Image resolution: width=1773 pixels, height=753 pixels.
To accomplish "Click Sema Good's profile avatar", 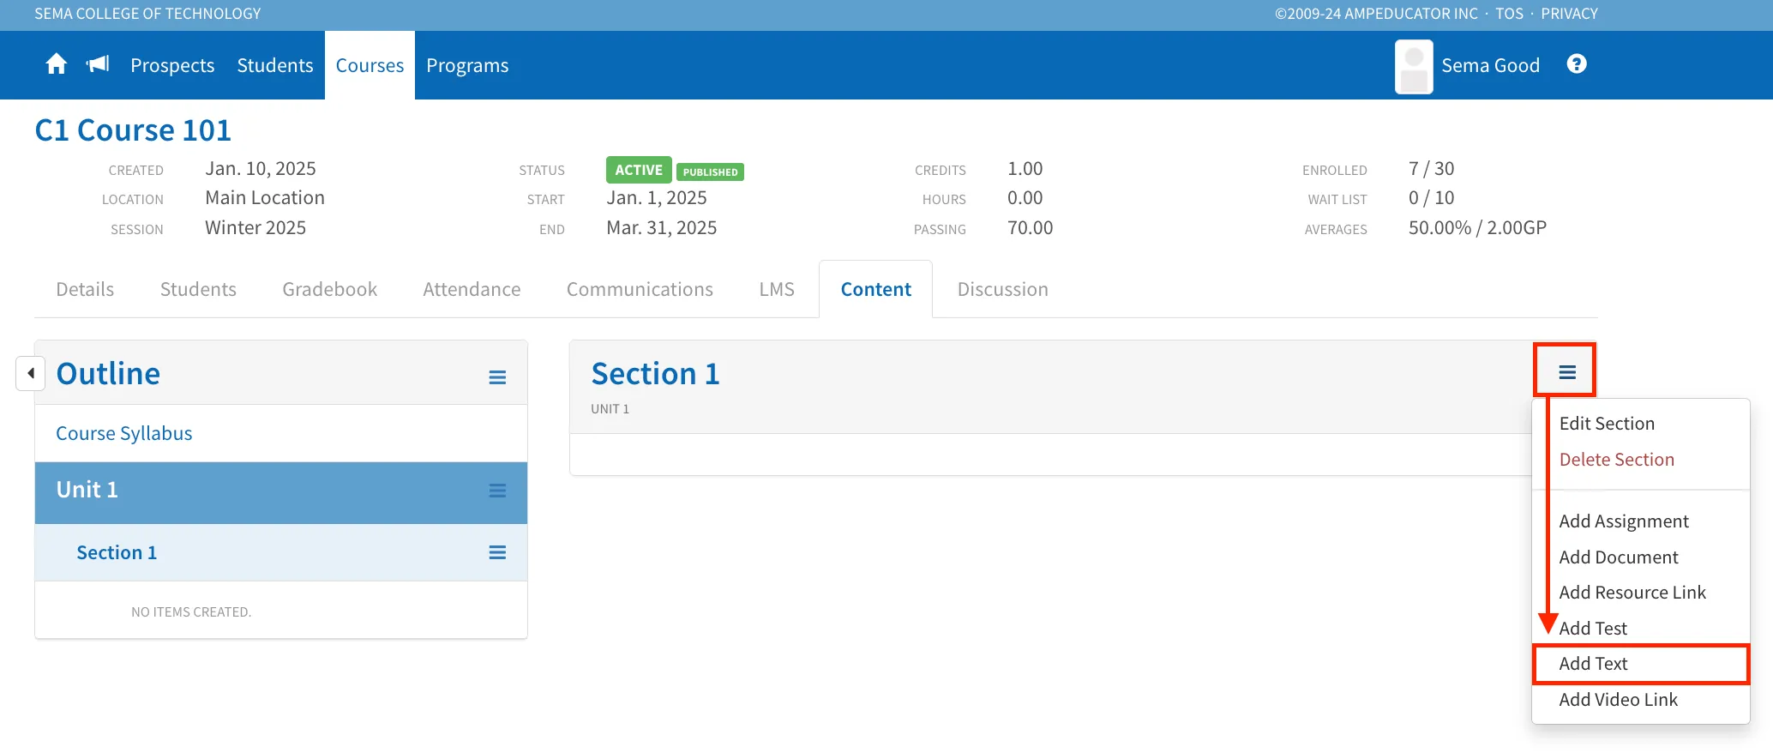I will (1414, 67).
